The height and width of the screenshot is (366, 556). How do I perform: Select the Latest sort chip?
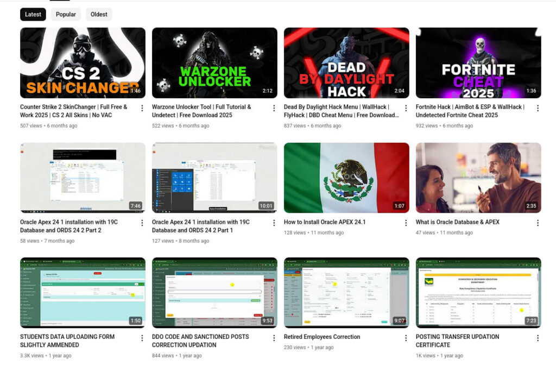[33, 15]
